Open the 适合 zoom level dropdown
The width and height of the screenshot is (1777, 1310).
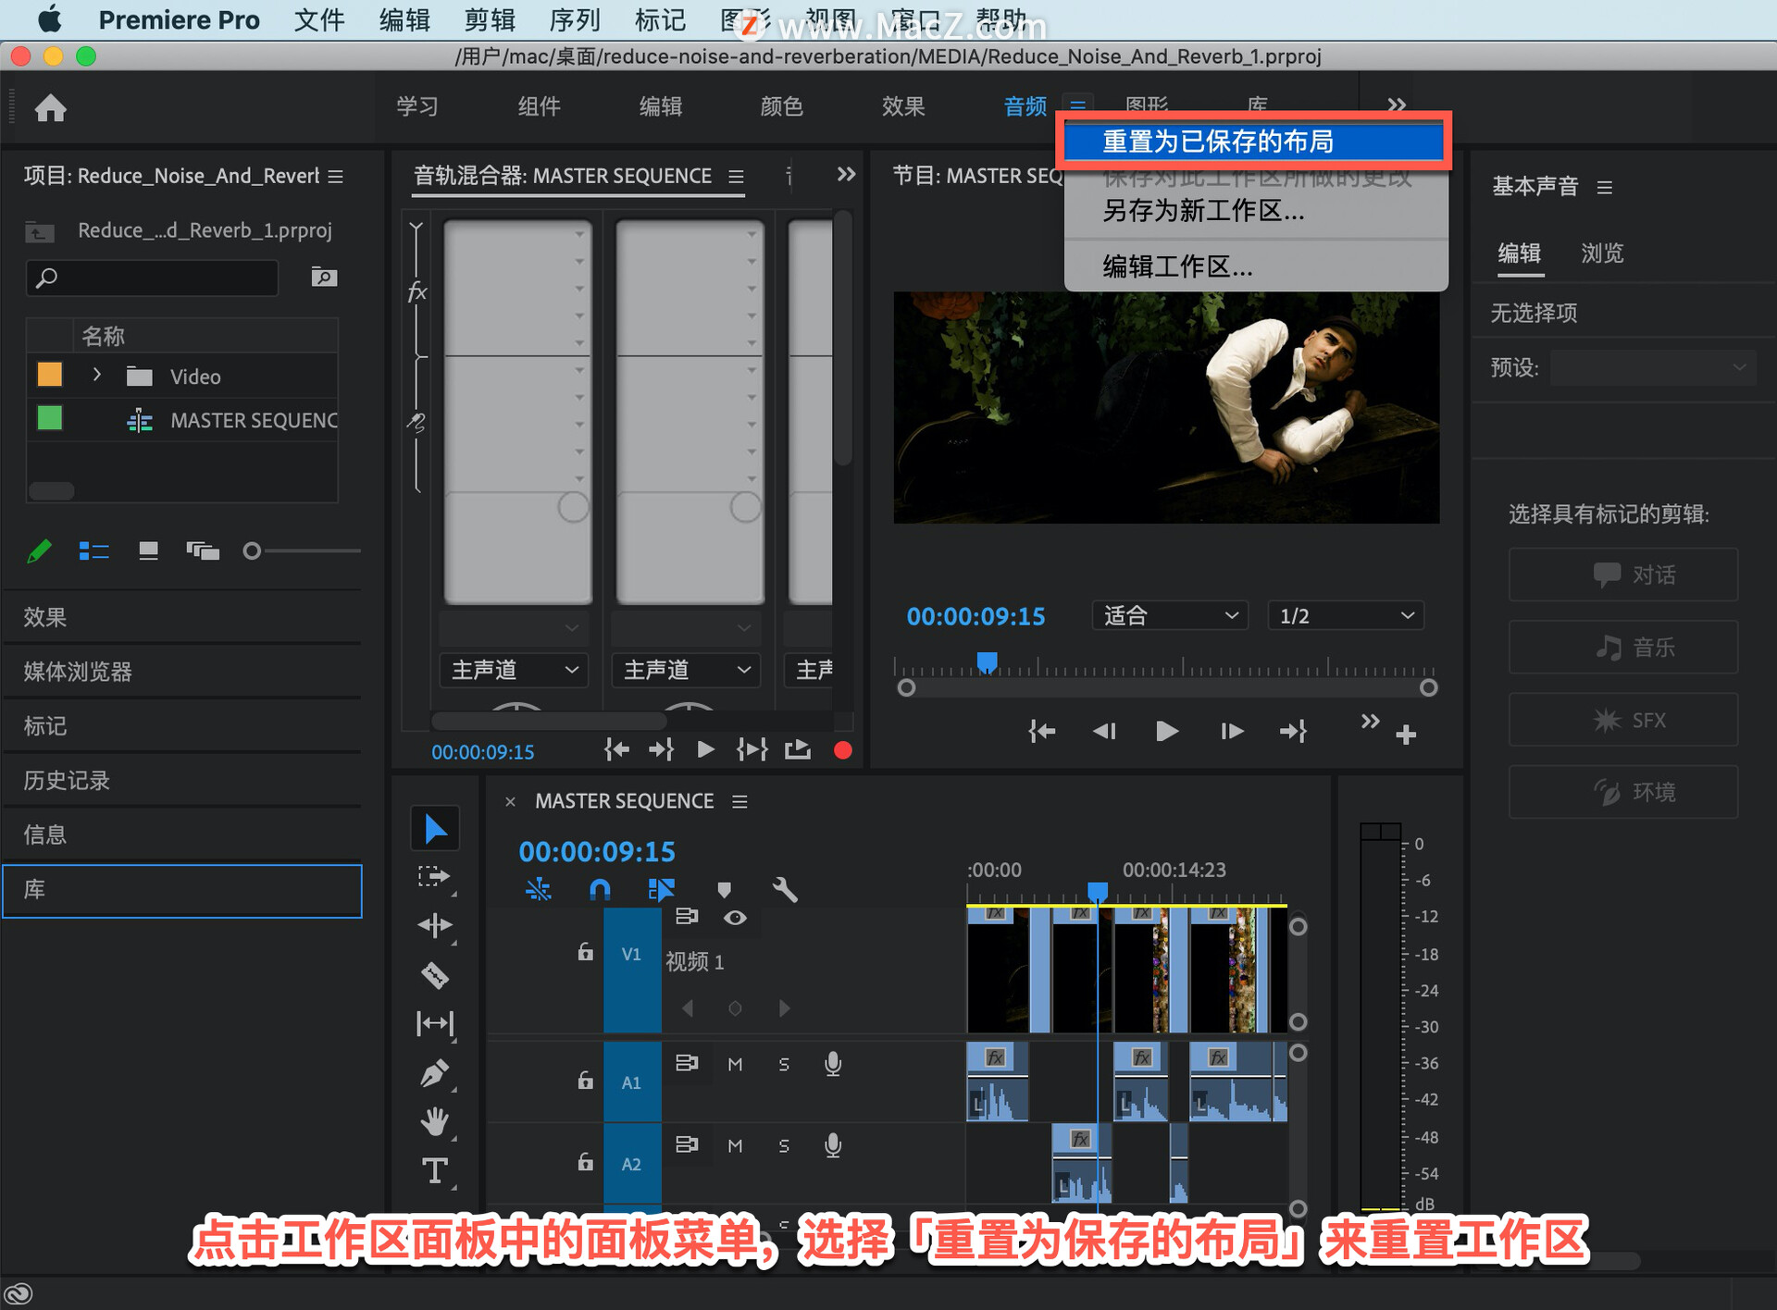point(1170,615)
